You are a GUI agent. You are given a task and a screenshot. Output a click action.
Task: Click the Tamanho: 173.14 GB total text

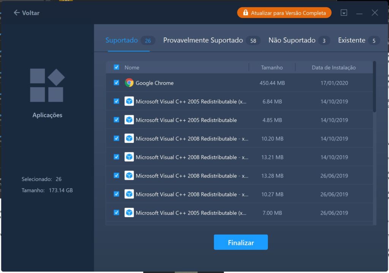coord(47,190)
